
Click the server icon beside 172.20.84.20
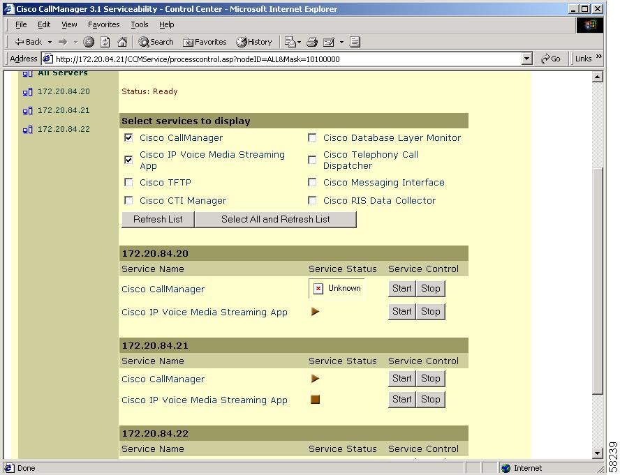tap(27, 92)
